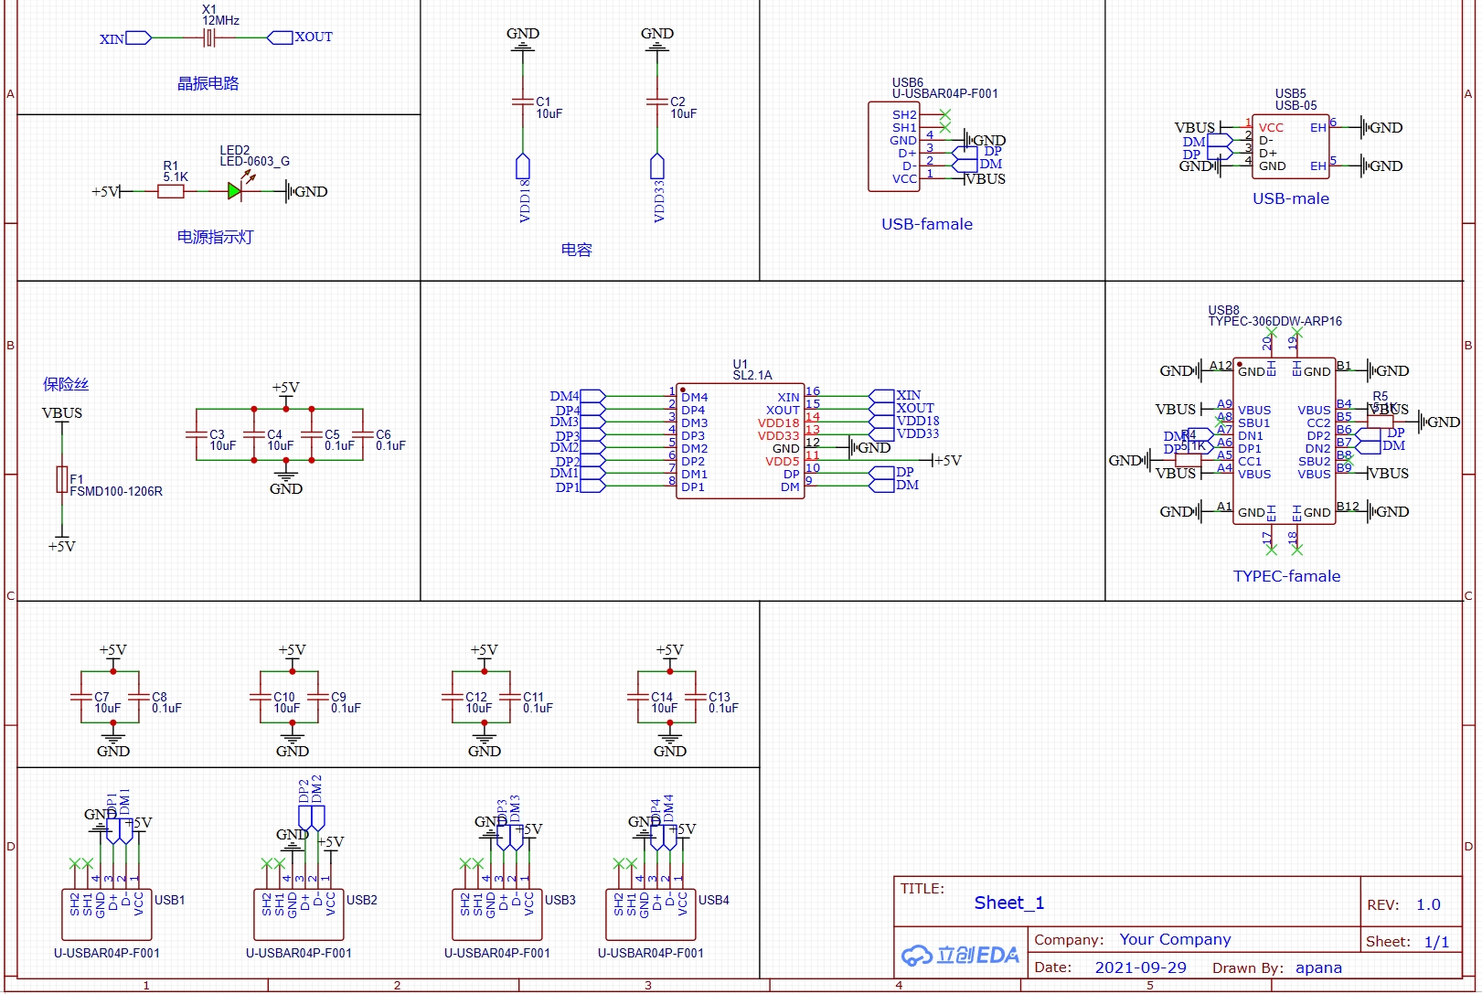The width and height of the screenshot is (1482, 994).
Task: Click the XOUT net port beside crystal X1
Action: coord(281,37)
